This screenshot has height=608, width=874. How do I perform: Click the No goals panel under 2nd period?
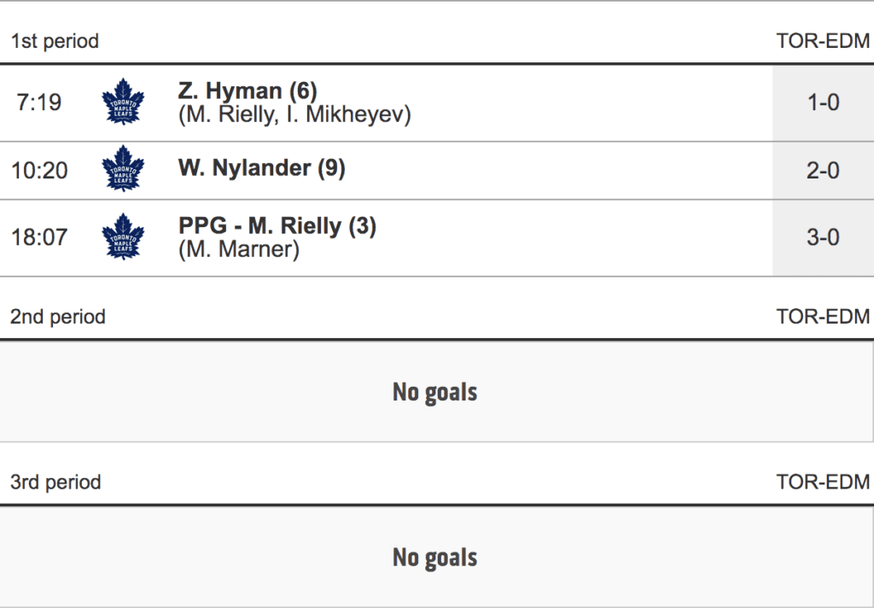coord(435,392)
